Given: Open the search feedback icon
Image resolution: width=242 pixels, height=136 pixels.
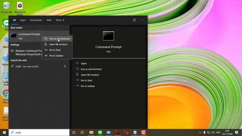Looking at the screenshot, I should [x=135, y=20].
